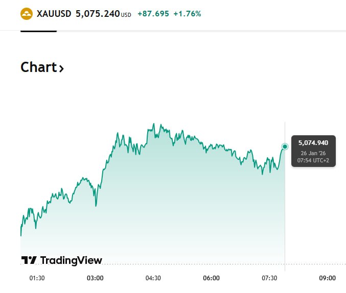The height and width of the screenshot is (293, 346).
Task: Click the TradingView logo icon
Action: 29,260
